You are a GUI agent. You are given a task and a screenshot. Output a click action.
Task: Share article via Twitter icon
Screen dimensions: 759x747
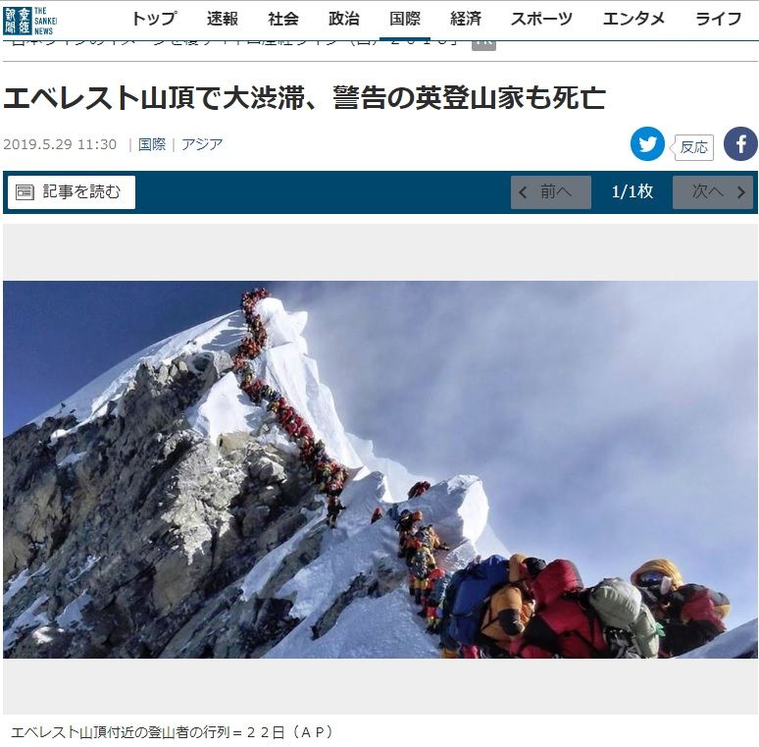coord(647,144)
